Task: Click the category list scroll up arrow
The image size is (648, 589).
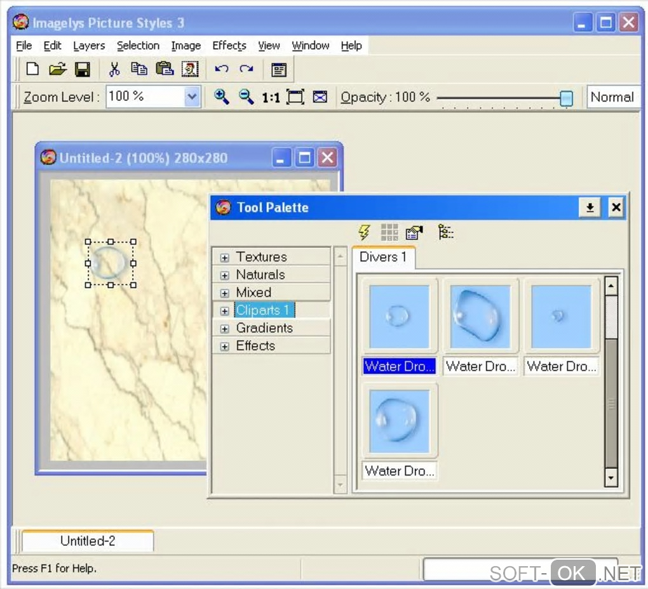Action: (x=340, y=256)
